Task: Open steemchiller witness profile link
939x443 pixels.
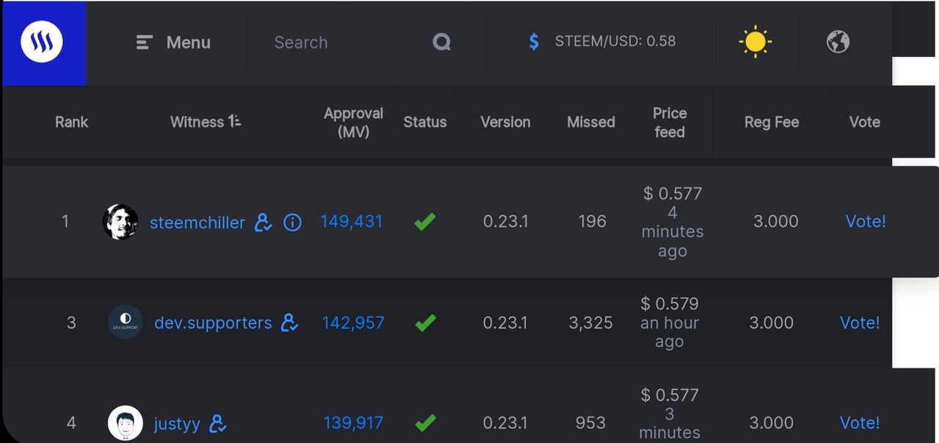Action: pyautogui.click(x=197, y=223)
